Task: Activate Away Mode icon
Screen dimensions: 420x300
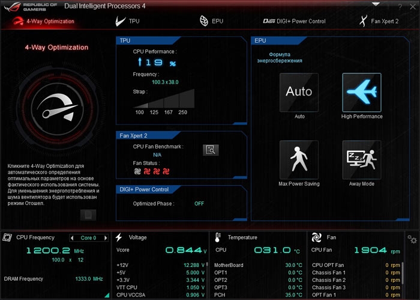Action: tap(361, 160)
